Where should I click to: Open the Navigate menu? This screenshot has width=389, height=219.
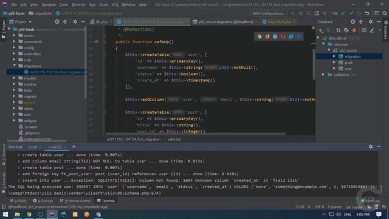[x=49, y=5]
